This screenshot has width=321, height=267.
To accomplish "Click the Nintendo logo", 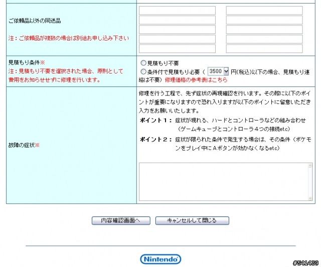I will coord(160,259).
